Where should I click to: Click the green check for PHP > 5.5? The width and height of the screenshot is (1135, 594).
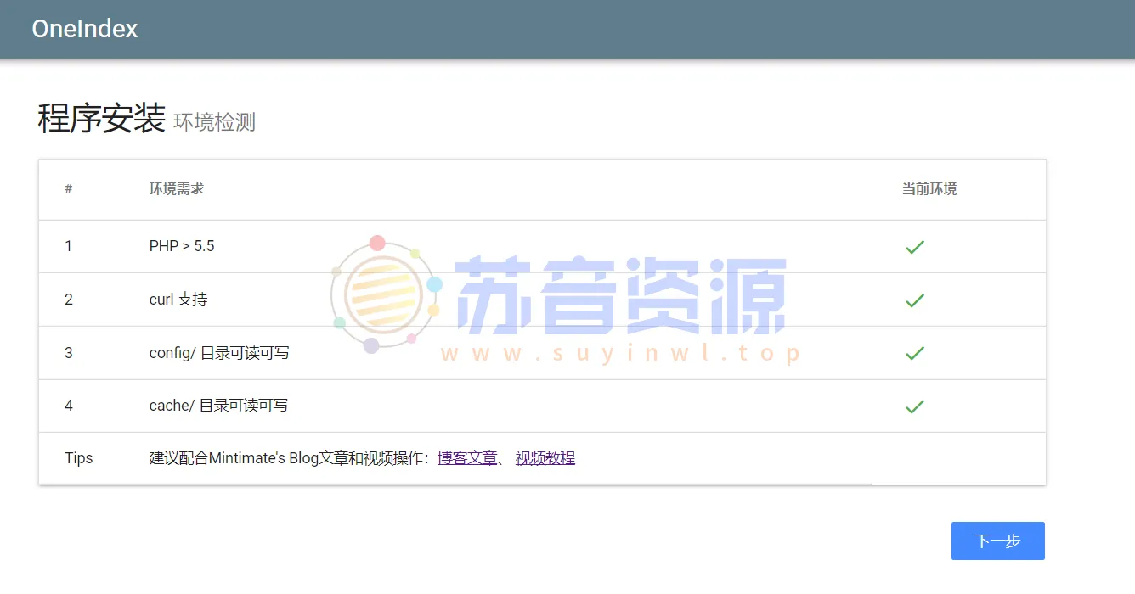click(914, 247)
